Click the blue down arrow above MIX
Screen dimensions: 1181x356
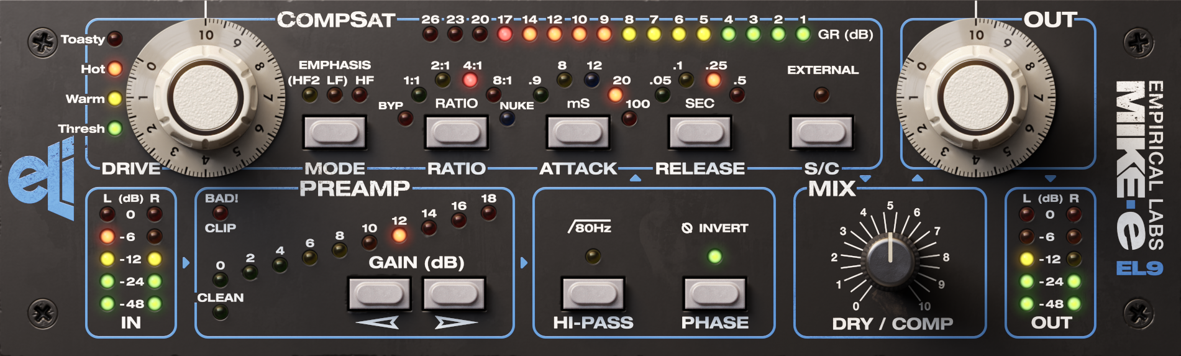coord(865,179)
